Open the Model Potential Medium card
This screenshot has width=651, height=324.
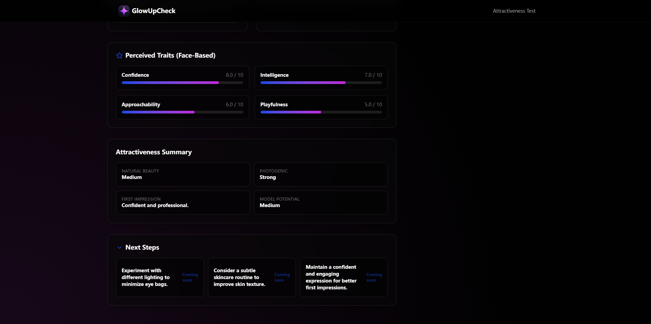pos(321,202)
